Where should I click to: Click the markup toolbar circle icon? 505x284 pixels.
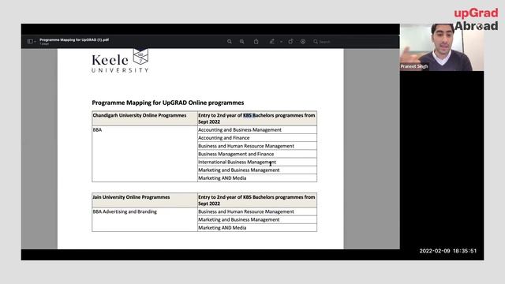[x=303, y=42]
